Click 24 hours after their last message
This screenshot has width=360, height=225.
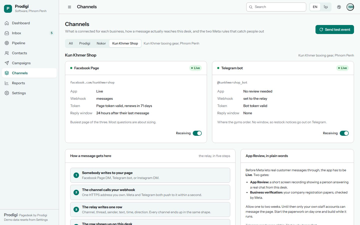tap(123, 113)
